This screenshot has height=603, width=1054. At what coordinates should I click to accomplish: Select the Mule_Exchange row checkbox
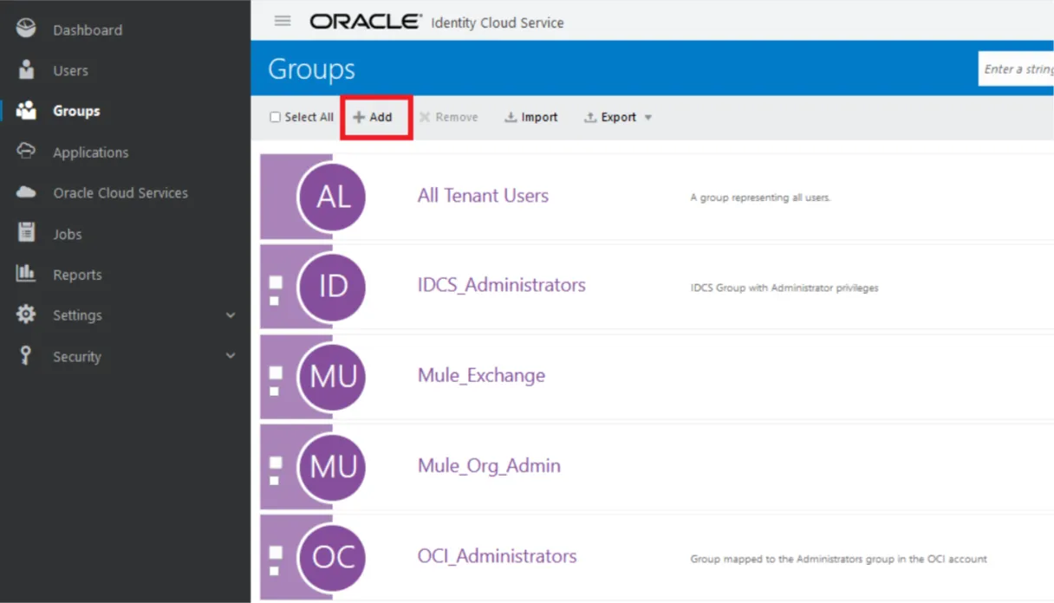[x=275, y=373]
